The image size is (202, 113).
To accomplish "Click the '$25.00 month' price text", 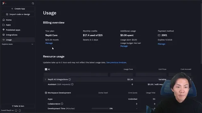I will pos(52,40).
